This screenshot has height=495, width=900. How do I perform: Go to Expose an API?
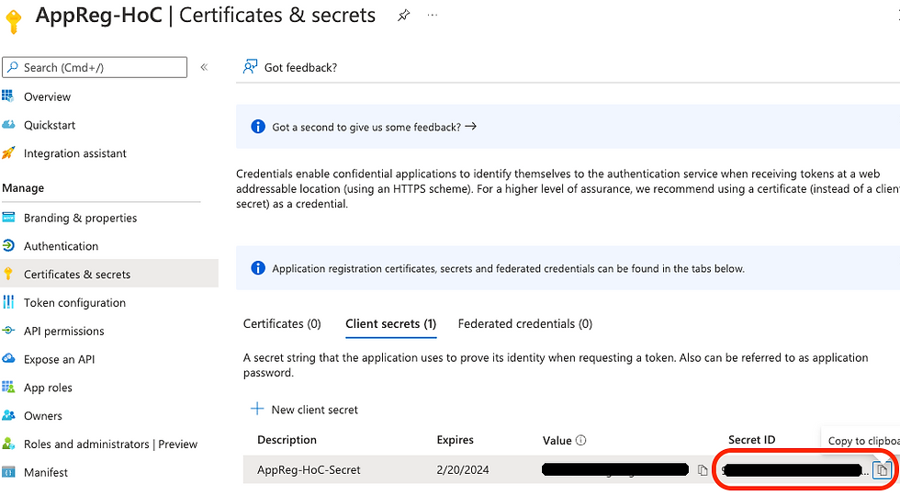59,359
